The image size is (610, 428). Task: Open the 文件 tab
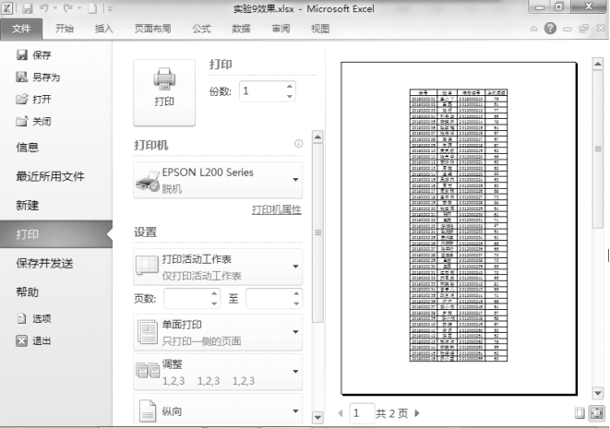tap(21, 29)
